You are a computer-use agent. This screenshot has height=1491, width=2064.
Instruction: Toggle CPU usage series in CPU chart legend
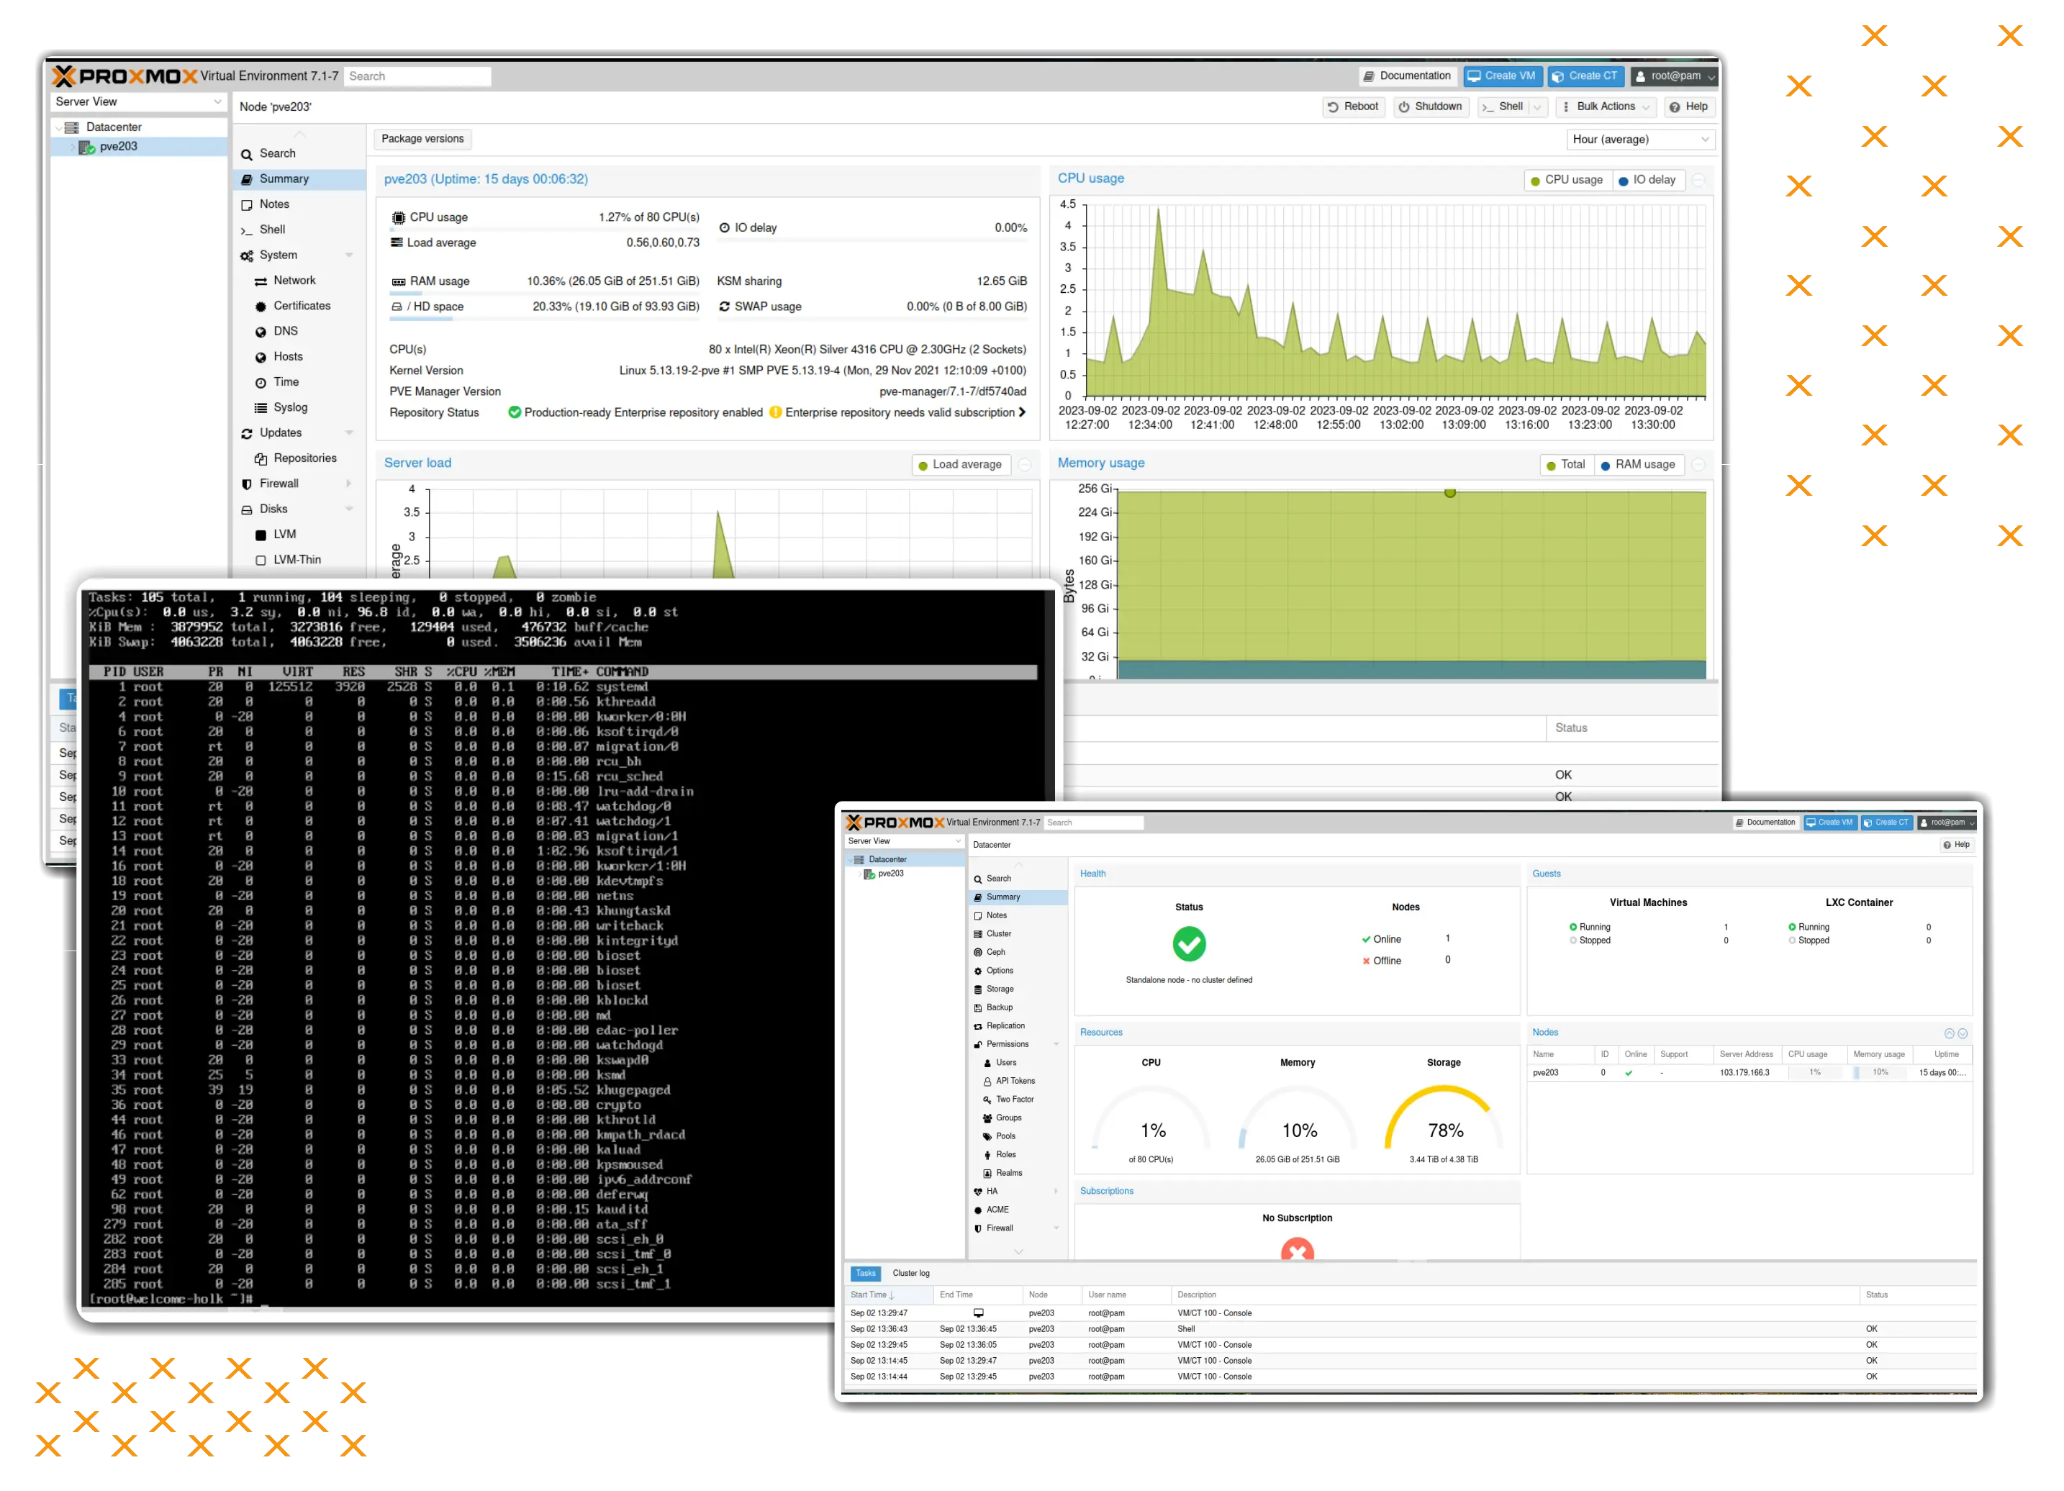(1567, 180)
